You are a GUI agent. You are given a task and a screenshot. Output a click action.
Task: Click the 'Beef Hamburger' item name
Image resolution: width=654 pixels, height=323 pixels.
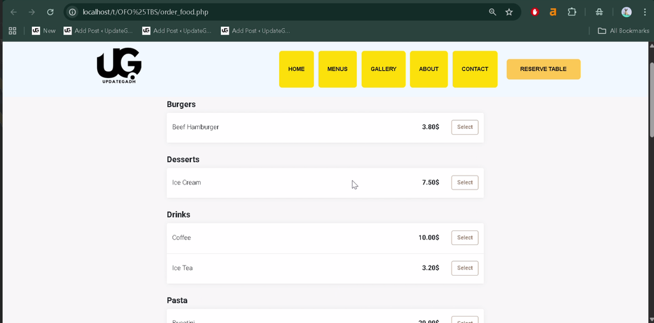[x=195, y=127]
